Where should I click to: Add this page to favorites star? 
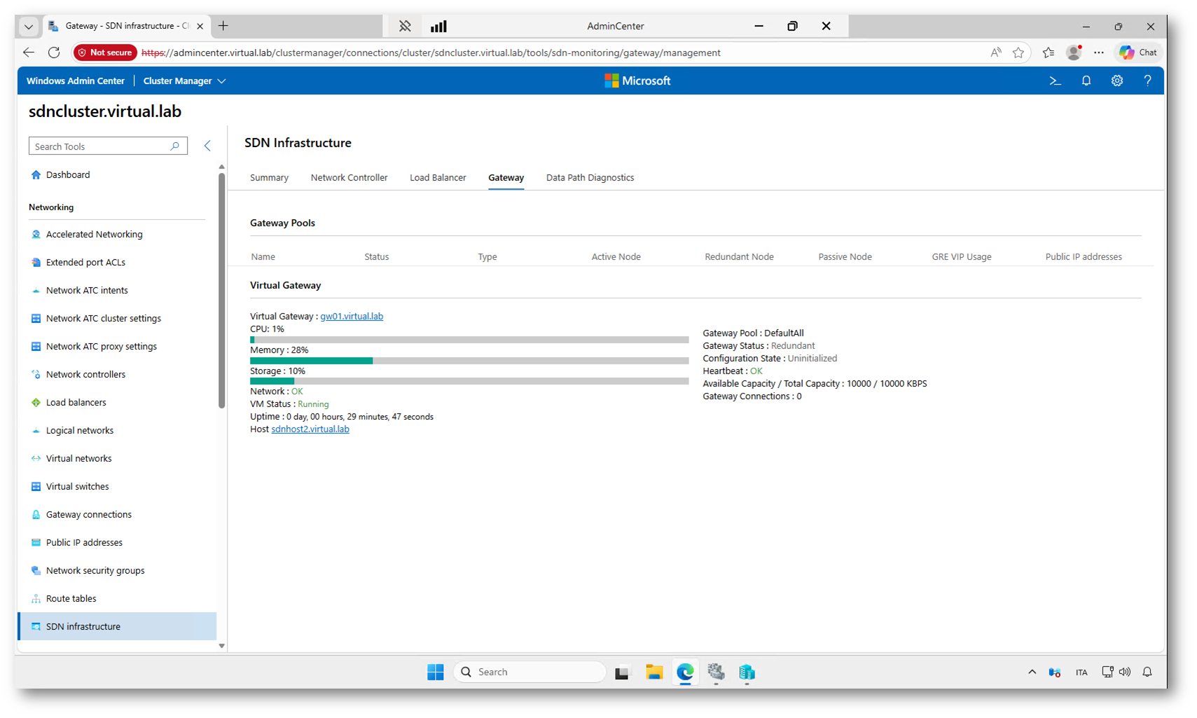click(x=1018, y=53)
